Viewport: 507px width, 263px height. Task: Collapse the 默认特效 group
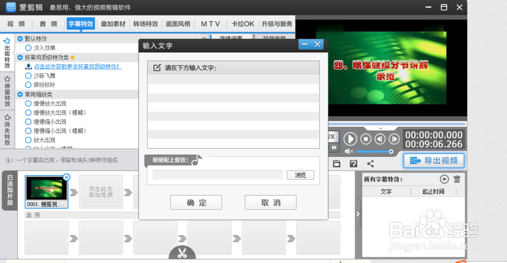(20, 38)
